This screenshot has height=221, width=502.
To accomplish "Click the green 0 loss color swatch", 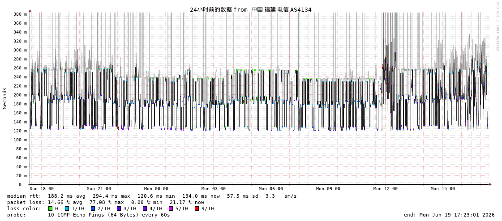I will tap(51, 208).
